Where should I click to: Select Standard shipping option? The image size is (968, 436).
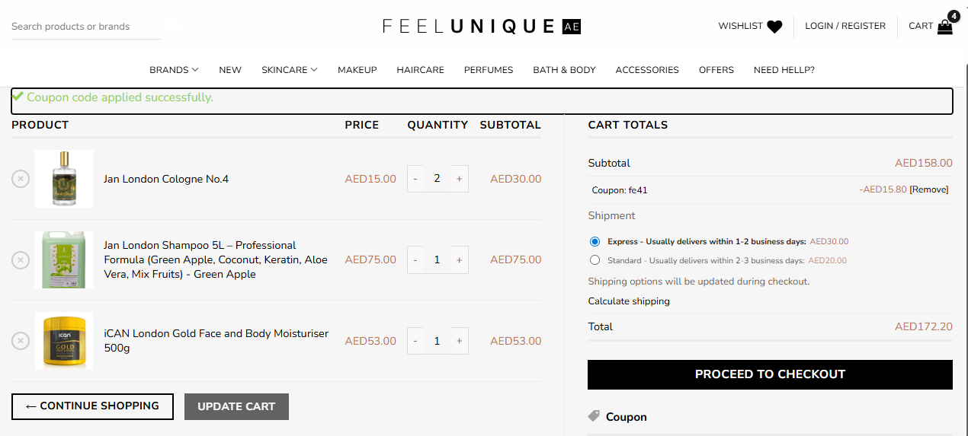tap(595, 260)
